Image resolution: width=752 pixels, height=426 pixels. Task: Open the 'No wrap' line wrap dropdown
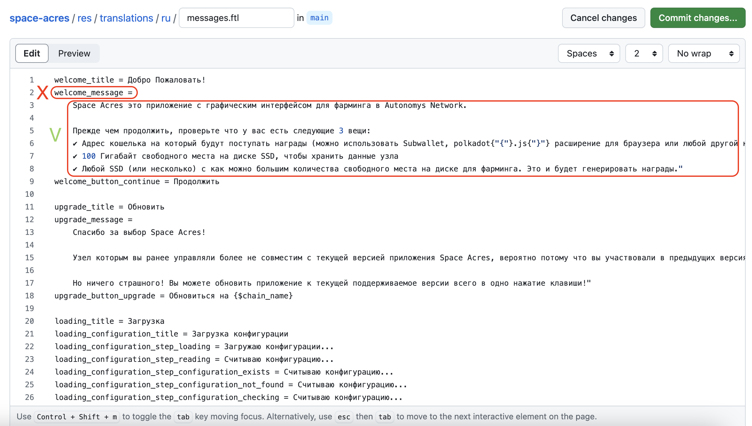point(703,53)
